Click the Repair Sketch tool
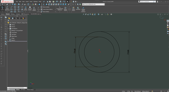Image resolution: width=169 pixels, height=92 pixels. click(x=65, y=9)
